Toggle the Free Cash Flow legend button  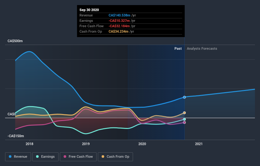[x=78, y=157]
